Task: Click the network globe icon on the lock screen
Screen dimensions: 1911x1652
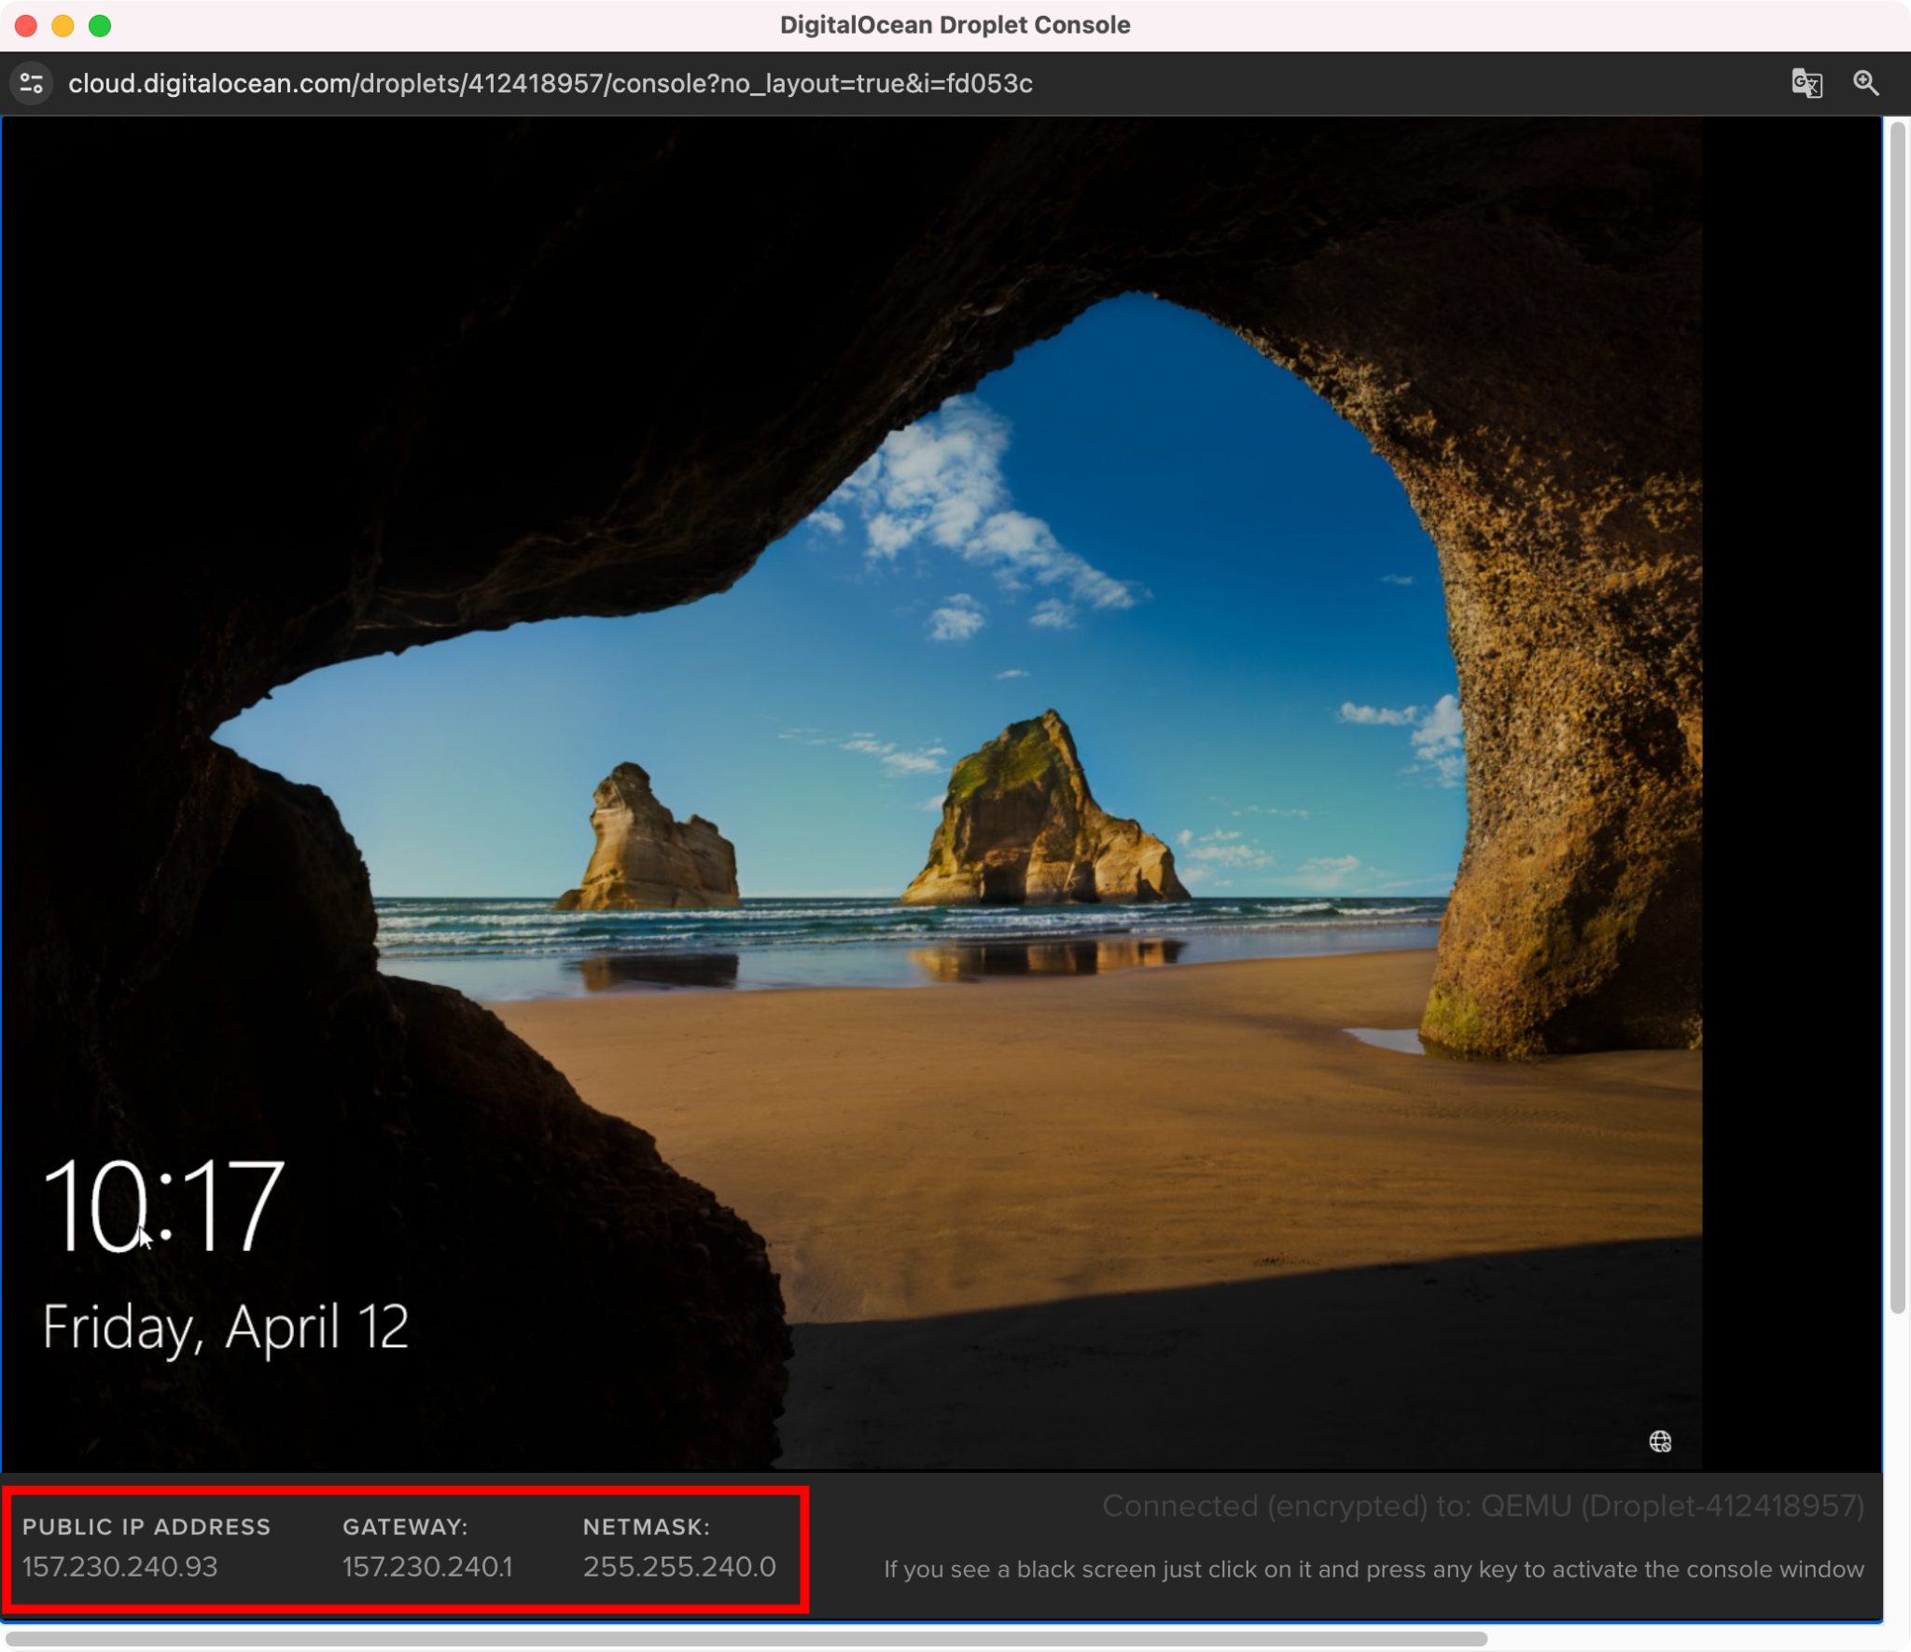Action: [1660, 1439]
